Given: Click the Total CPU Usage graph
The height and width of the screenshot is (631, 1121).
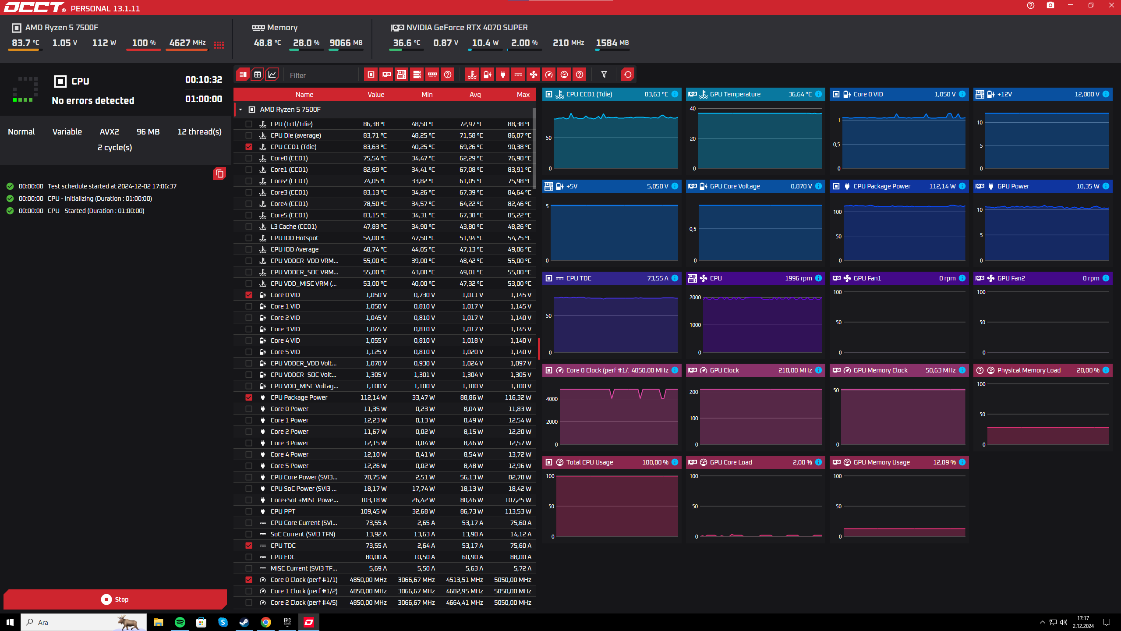Looking at the screenshot, I should click(612, 500).
